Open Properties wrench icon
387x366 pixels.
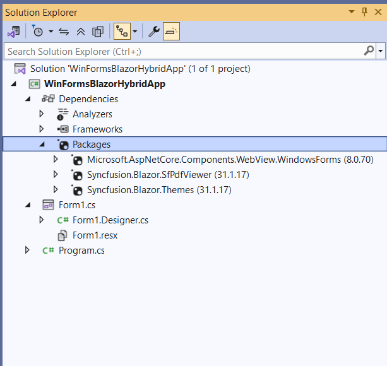(154, 32)
